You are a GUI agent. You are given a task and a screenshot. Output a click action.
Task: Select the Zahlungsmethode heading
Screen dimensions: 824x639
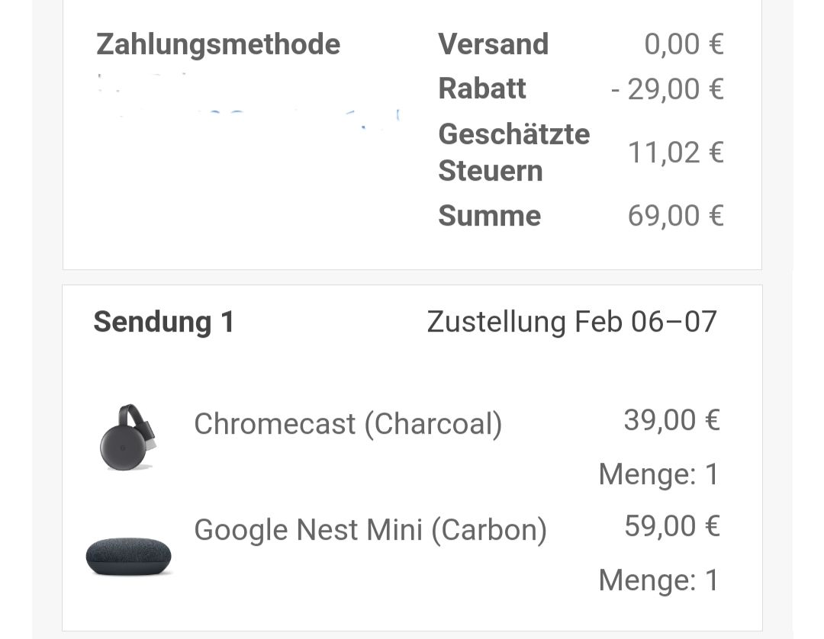218,44
